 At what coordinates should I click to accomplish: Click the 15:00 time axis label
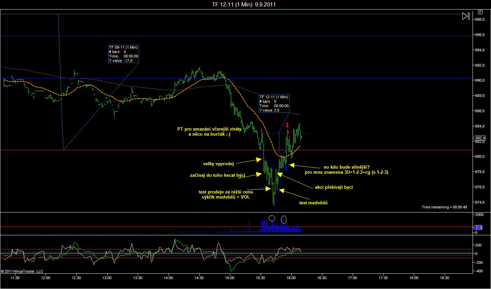[230, 278]
